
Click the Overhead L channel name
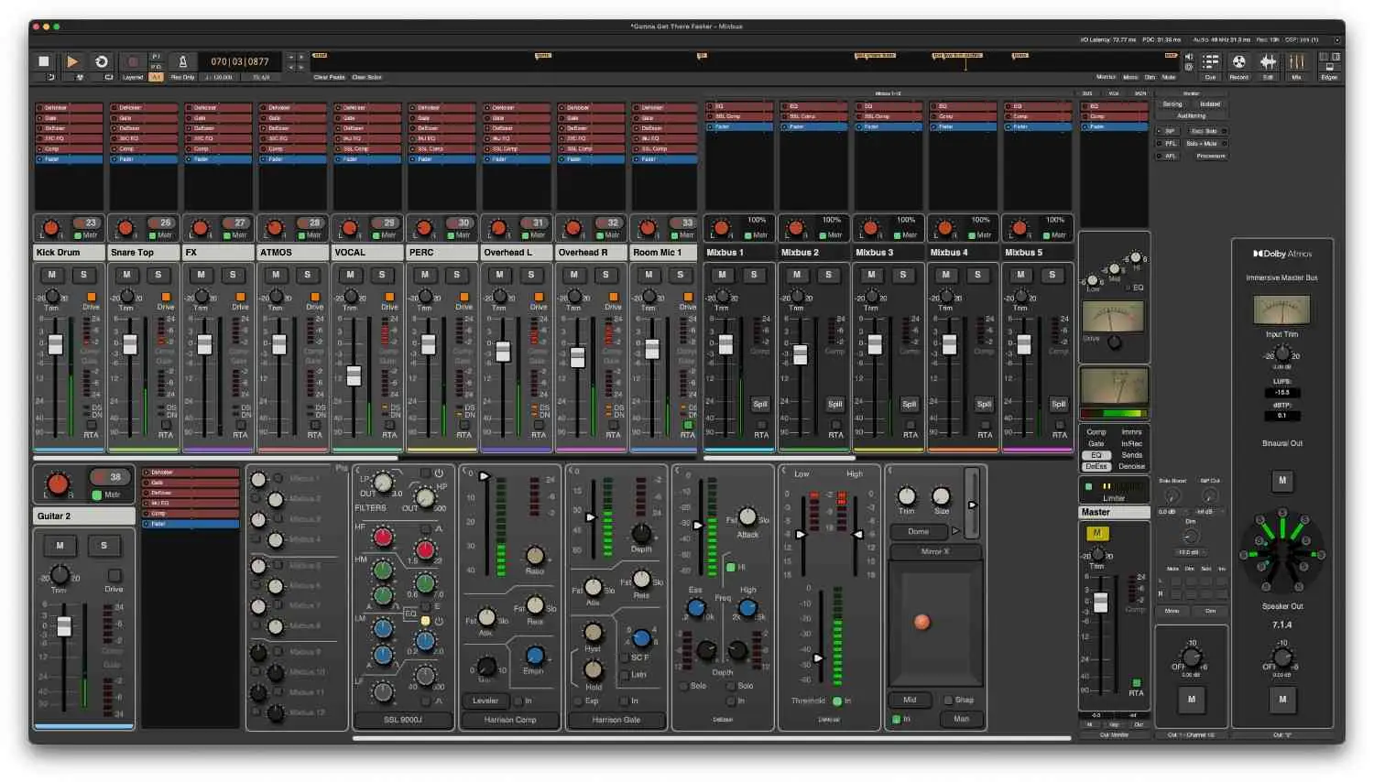pos(518,253)
